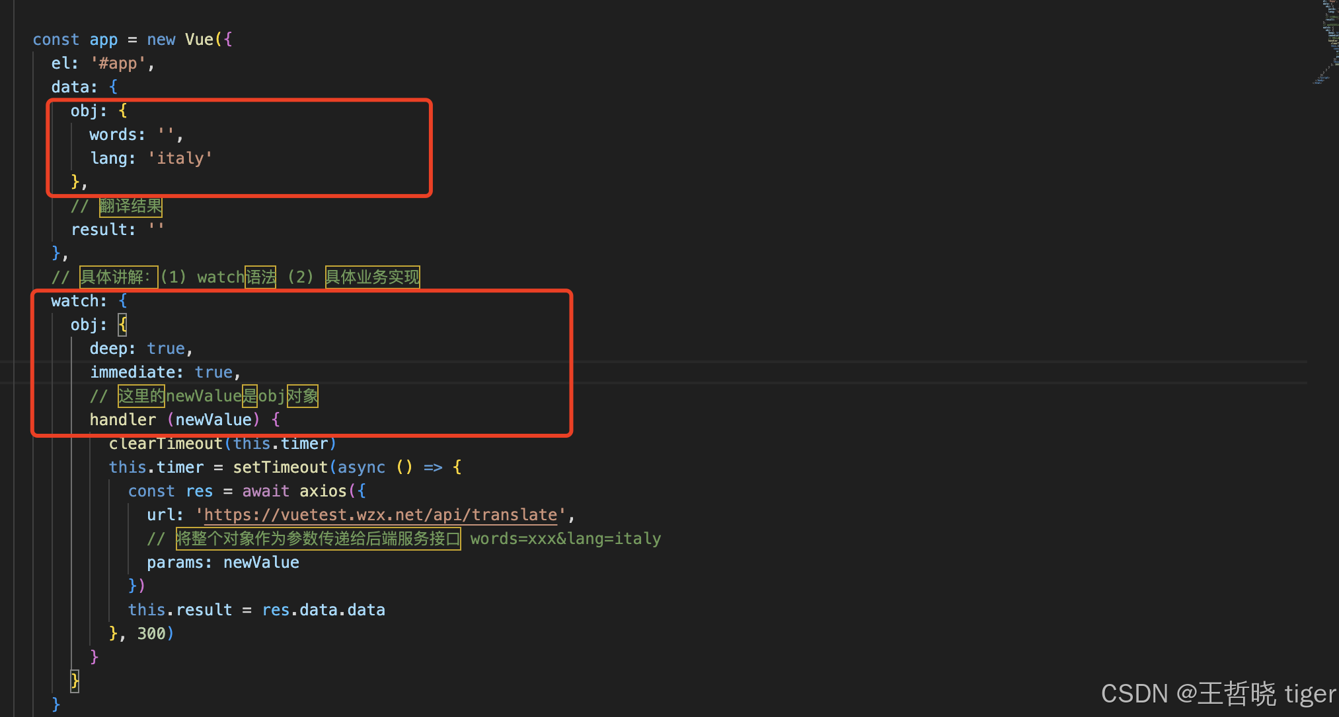
Task: Click the 'deep: true,' line
Action: click(x=141, y=349)
